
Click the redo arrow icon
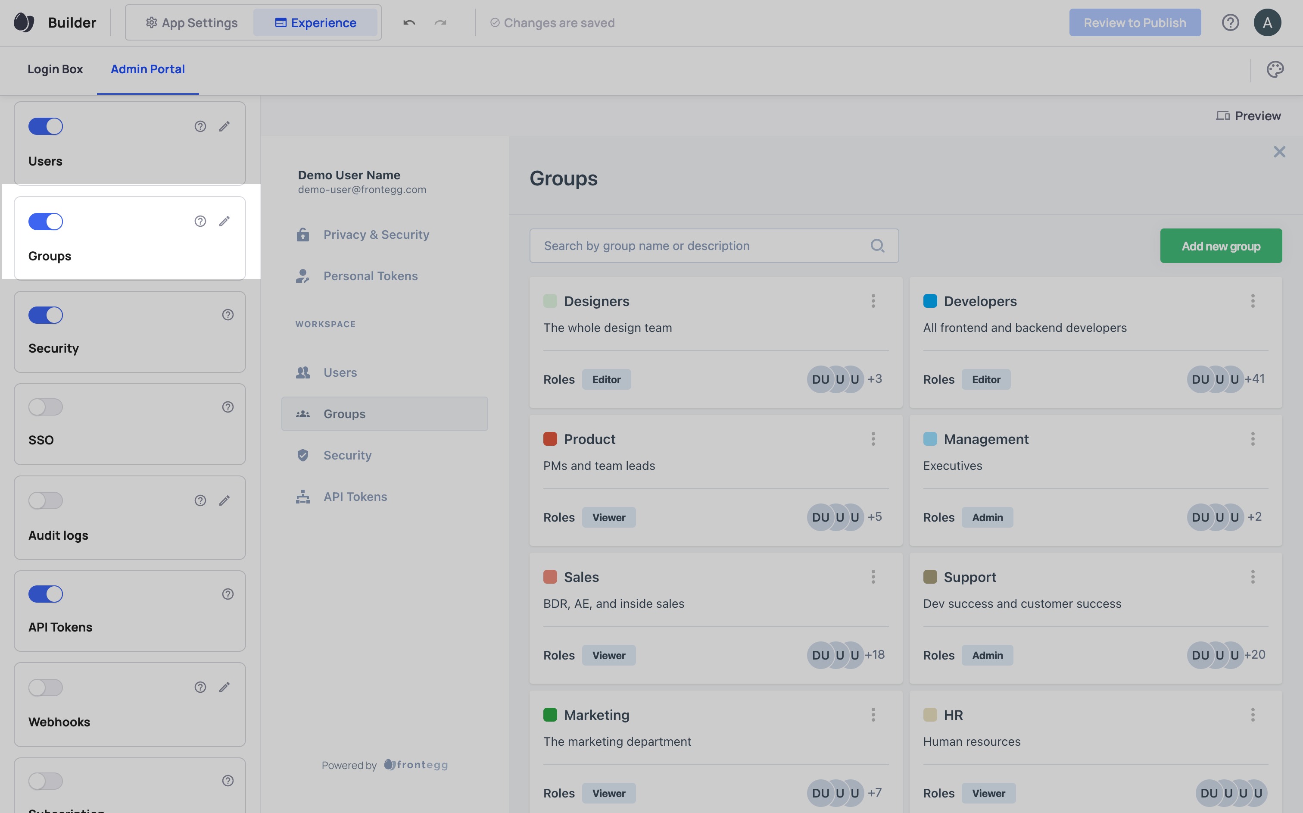[441, 22]
